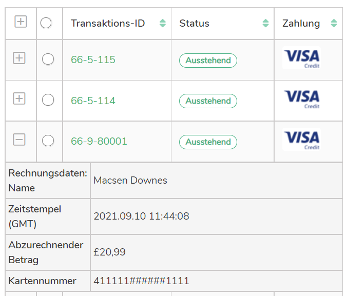Expand details of transaction 66-5-114
The height and width of the screenshot is (296, 347).
tap(19, 98)
